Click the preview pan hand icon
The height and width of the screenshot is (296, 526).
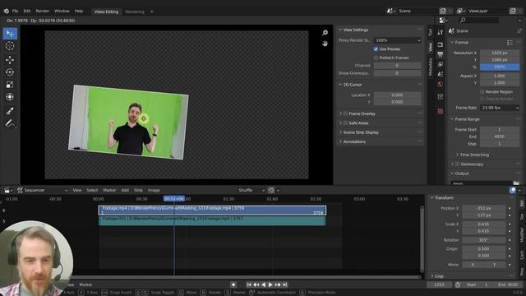point(325,44)
